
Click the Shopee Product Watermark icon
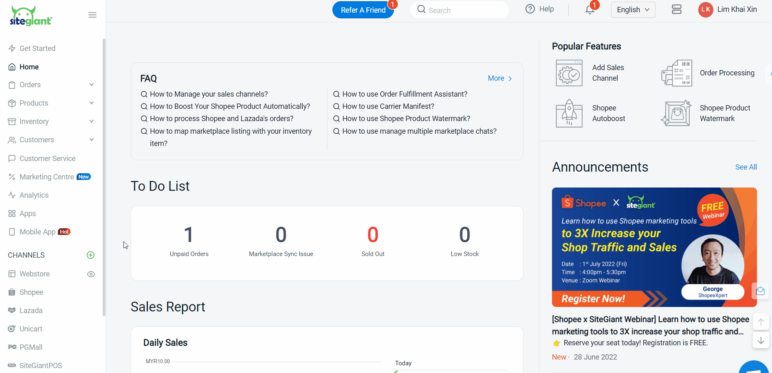coord(676,113)
